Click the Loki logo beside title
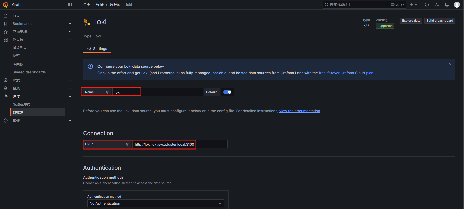This screenshot has height=209, width=464. pos(87,22)
